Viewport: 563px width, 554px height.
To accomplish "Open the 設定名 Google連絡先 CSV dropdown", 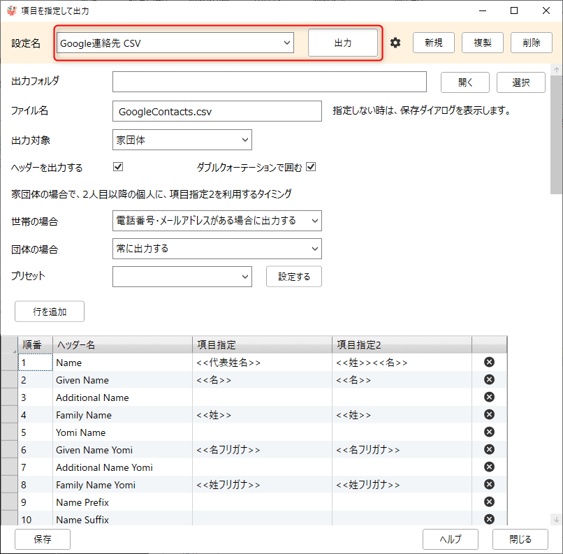I will point(175,43).
